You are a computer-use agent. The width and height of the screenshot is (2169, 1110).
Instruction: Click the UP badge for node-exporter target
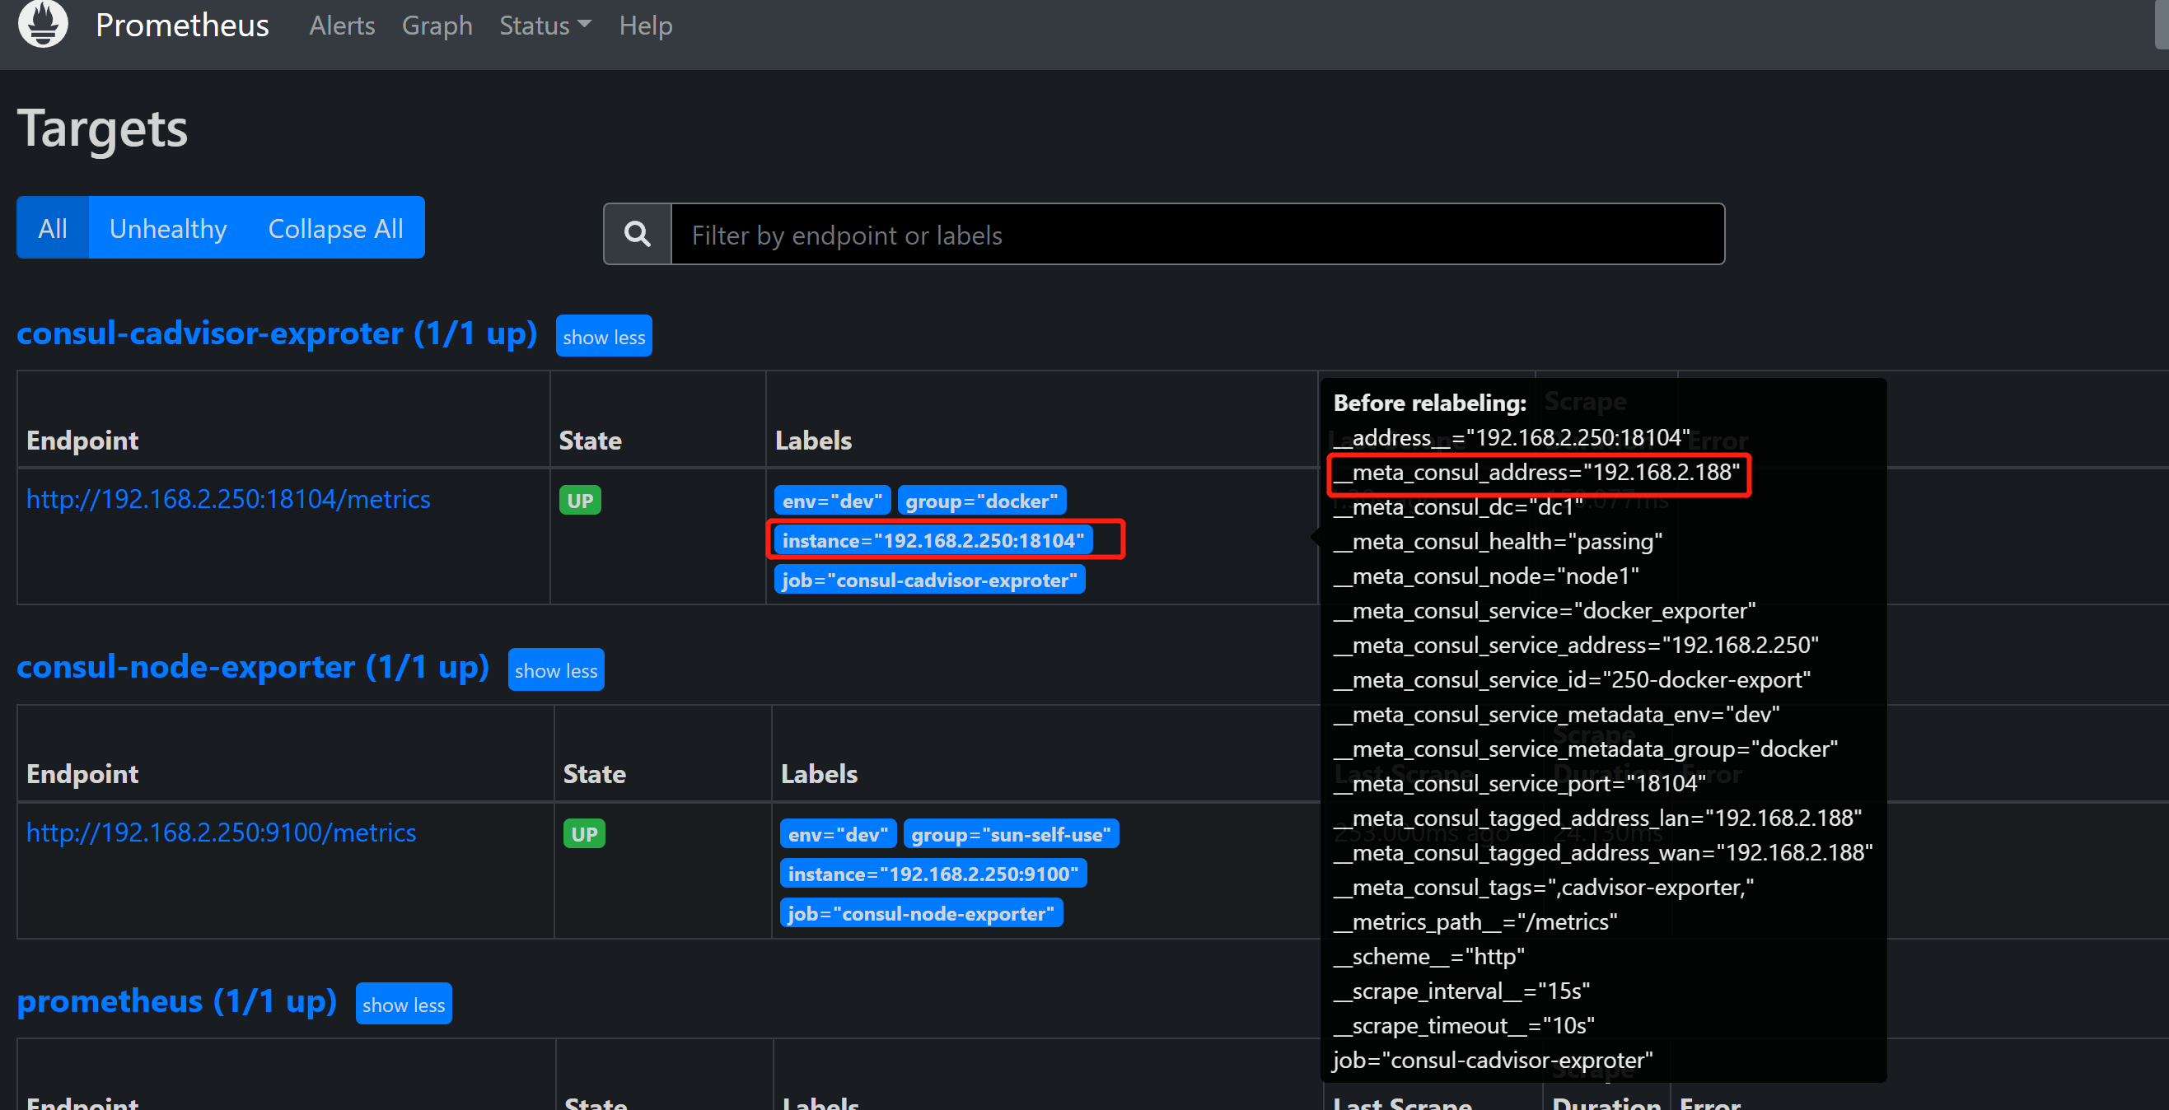click(x=583, y=834)
